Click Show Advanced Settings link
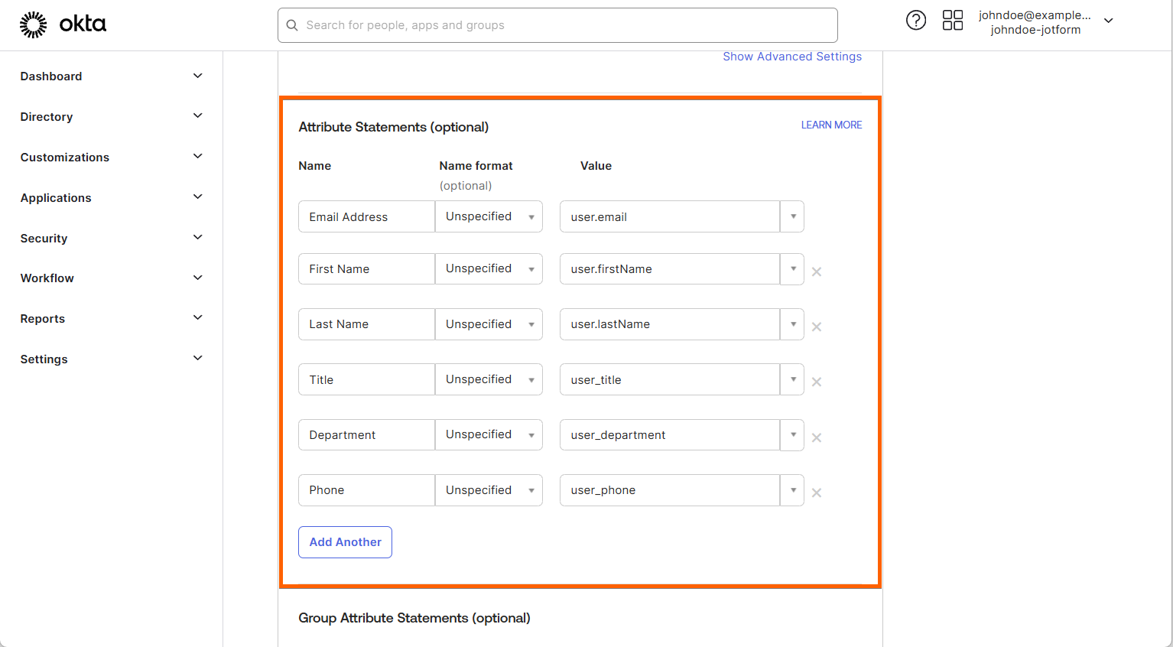Image resolution: width=1173 pixels, height=647 pixels. tap(792, 57)
